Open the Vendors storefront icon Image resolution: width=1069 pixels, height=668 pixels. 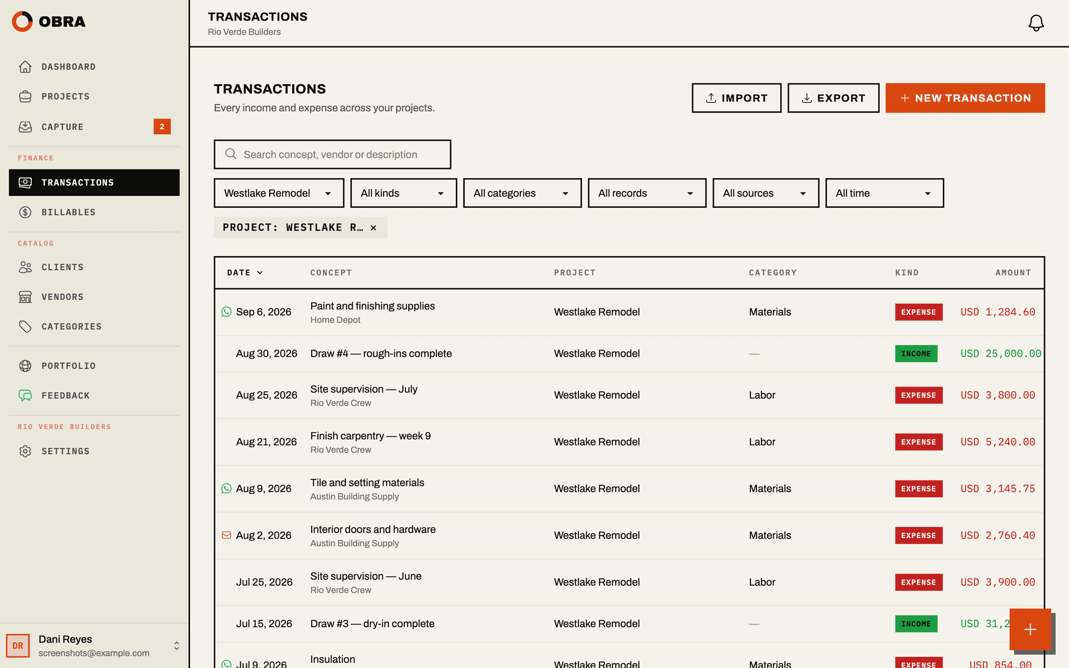(25, 297)
